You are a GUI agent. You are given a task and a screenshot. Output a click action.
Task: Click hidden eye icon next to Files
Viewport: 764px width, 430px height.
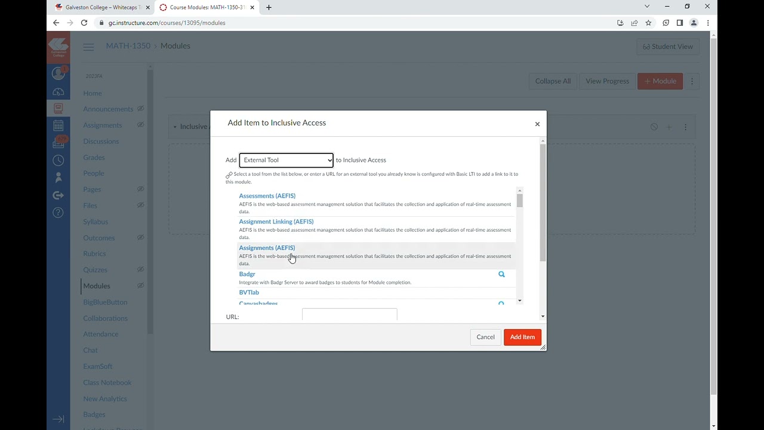[x=141, y=205]
